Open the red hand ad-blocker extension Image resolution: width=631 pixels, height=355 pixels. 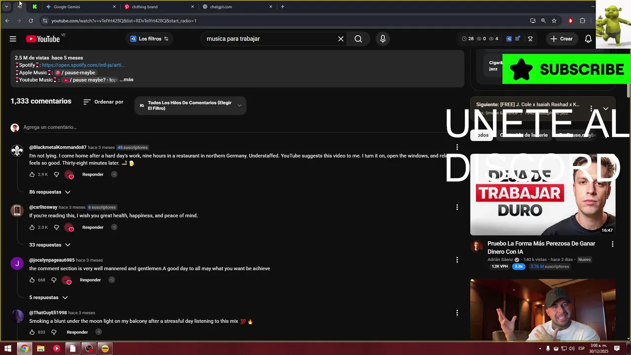(x=570, y=21)
